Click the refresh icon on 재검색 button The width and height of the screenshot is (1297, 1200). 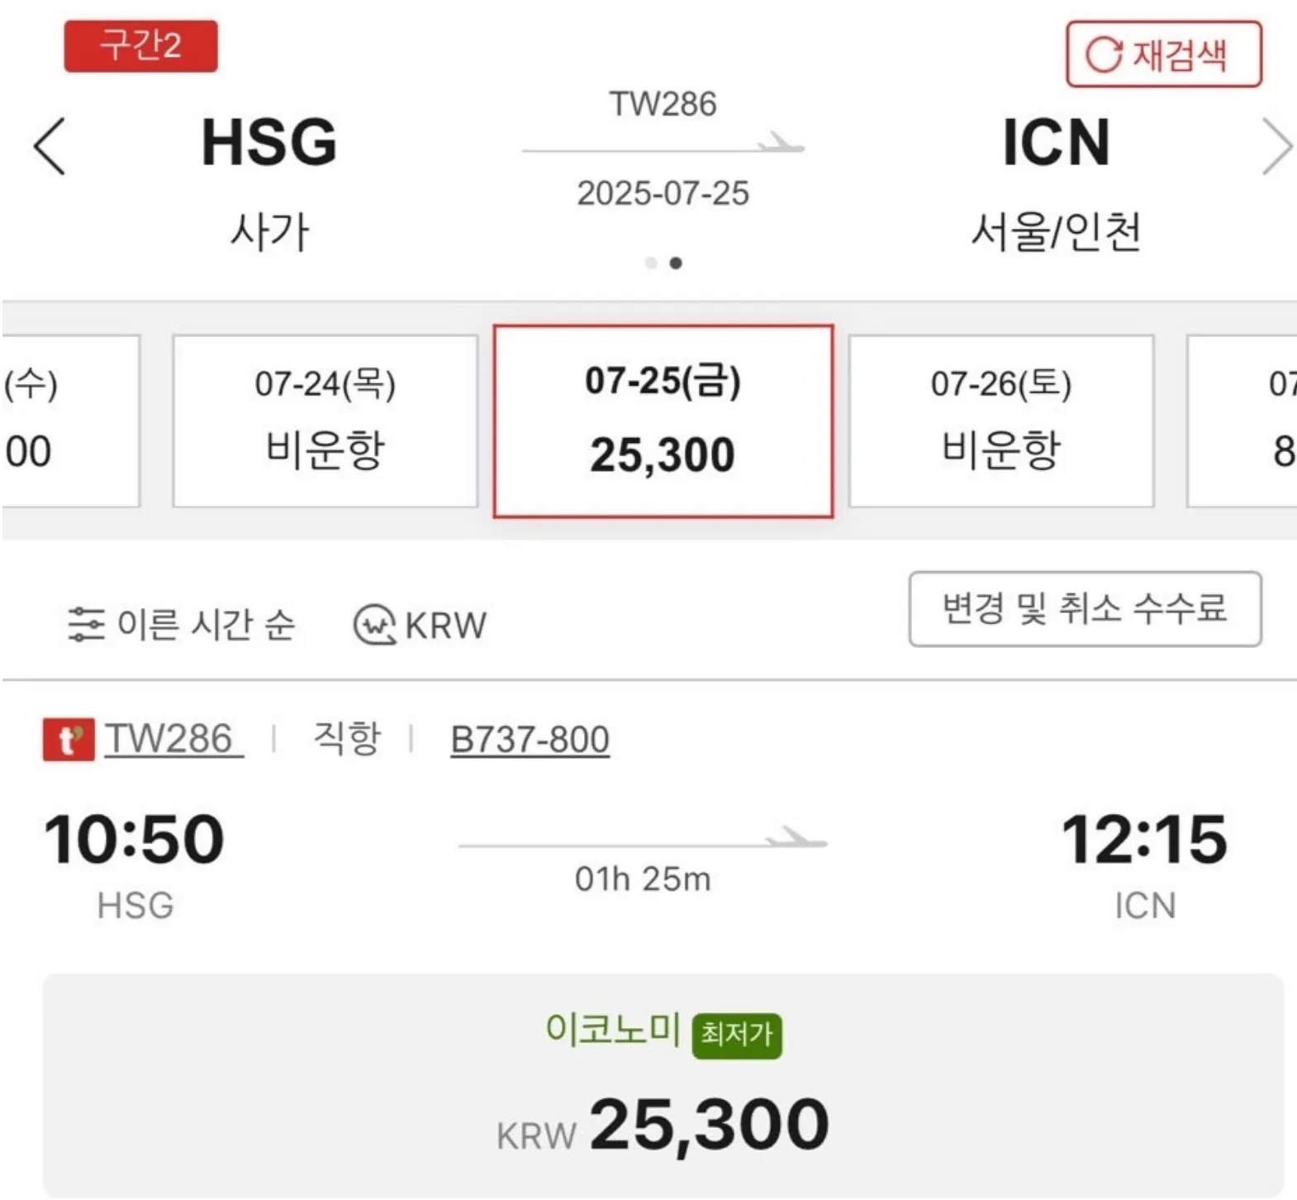coord(1104,55)
